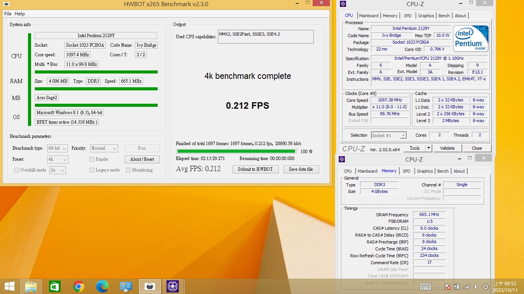Switch to the HWBOT x265 taskbar icon

(x=150, y=286)
